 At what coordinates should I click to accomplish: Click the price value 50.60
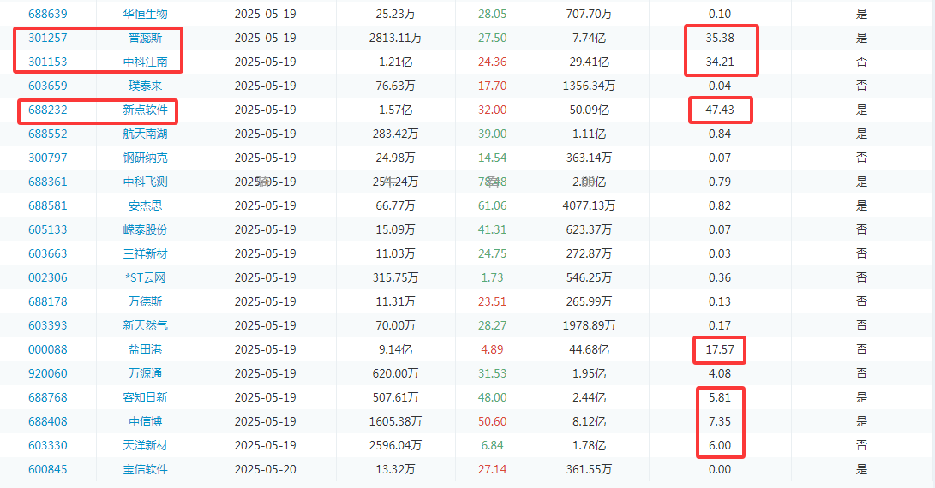[493, 421]
